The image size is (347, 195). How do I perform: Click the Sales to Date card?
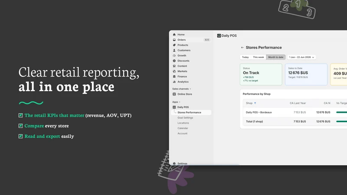point(306,74)
